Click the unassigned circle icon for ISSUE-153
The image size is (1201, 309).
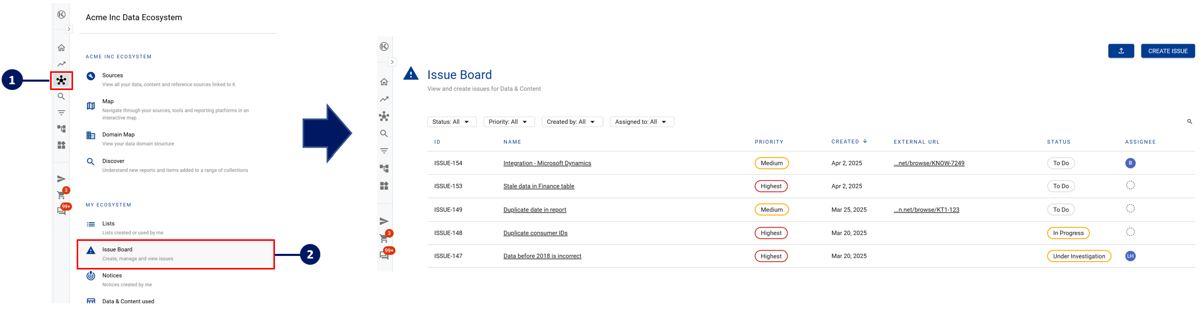tap(1130, 185)
